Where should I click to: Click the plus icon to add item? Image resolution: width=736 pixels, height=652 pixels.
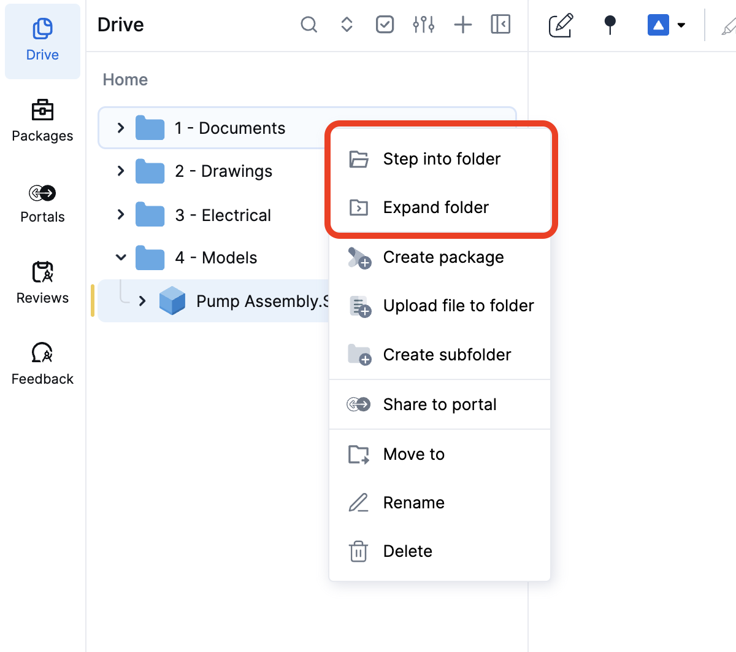click(x=463, y=25)
